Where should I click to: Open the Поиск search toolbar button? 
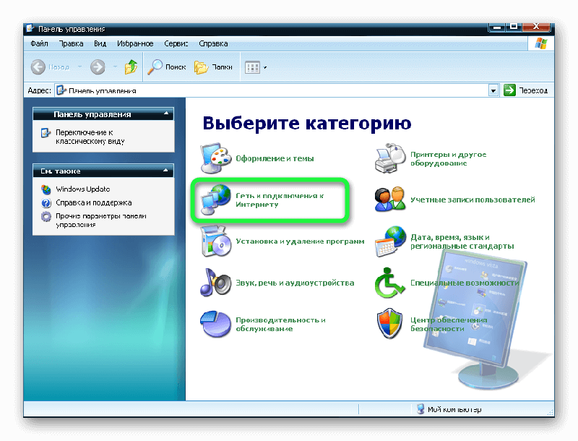coord(167,67)
